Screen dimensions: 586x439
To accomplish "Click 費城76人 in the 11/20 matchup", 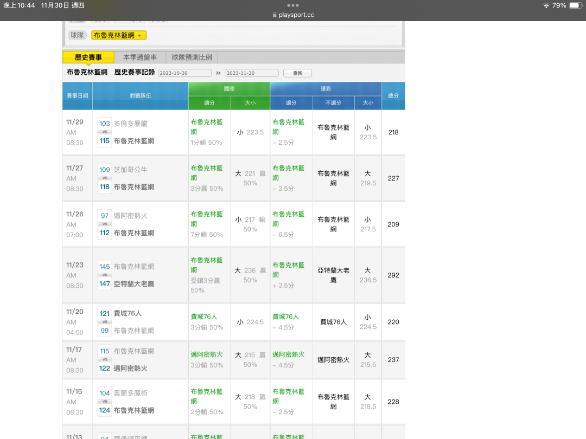I will 128,313.
